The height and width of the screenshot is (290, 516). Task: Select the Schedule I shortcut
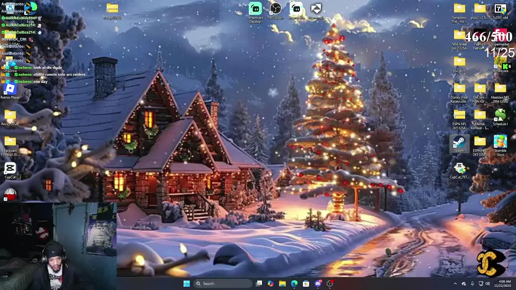500,118
